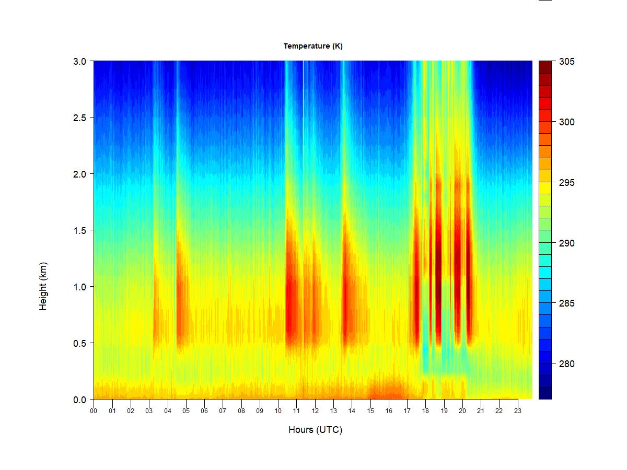This screenshot has width=627, height=470.
Task: Click the 2.0 height tick label
Action: click(79, 174)
